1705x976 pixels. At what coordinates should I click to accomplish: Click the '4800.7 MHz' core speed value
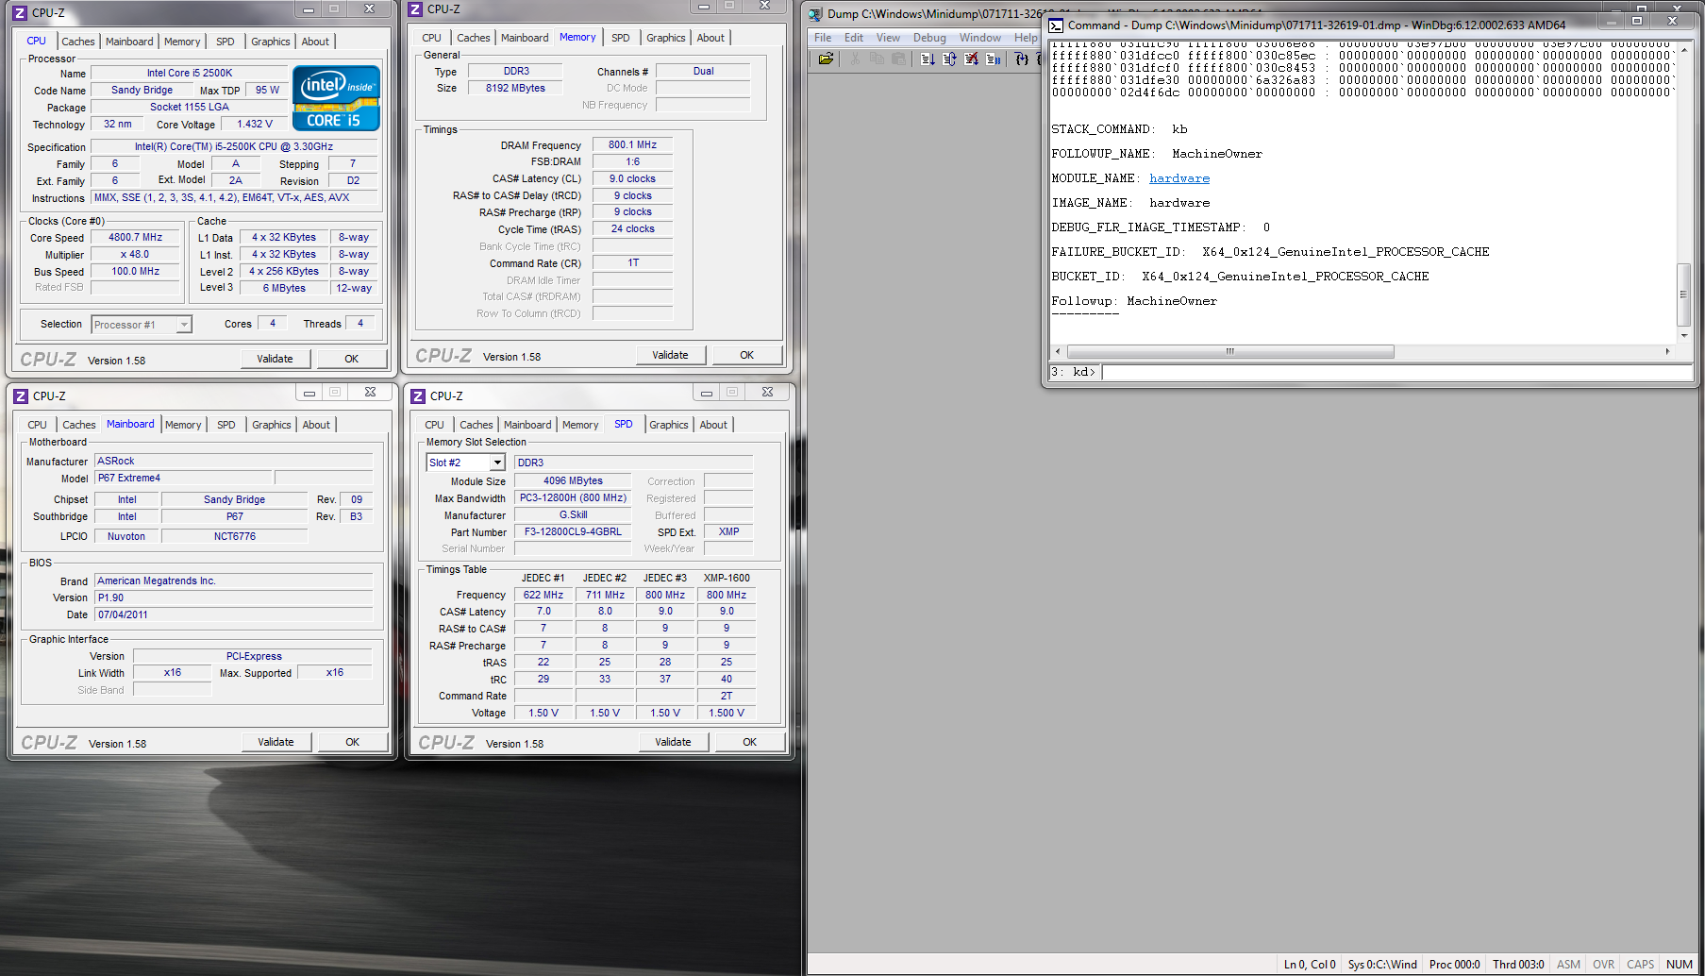coord(136,238)
